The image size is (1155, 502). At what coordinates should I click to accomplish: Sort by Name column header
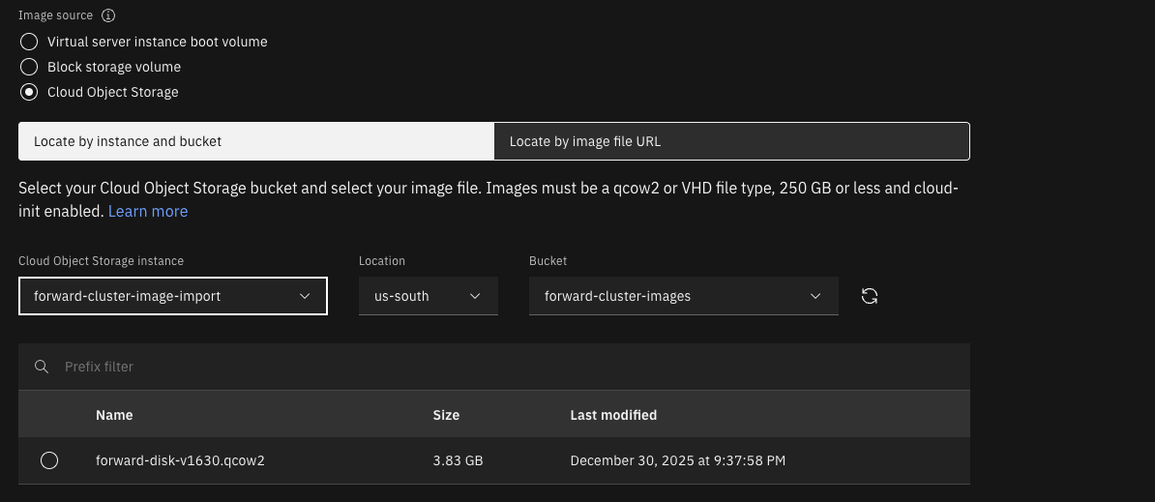pyautogui.click(x=114, y=415)
